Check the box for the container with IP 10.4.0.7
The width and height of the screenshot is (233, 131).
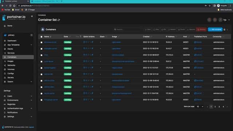point(42,49)
